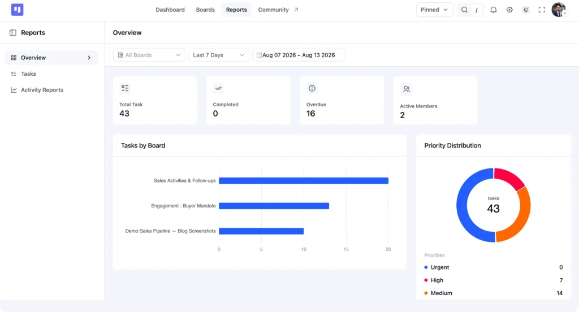Image resolution: width=579 pixels, height=312 pixels.
Task: Select Overview in the sidebar
Action: pyautogui.click(x=51, y=58)
